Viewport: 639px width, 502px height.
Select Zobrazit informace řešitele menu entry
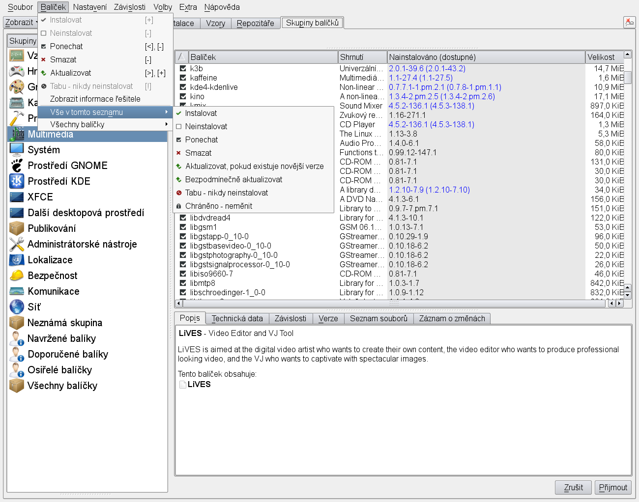[105, 99]
